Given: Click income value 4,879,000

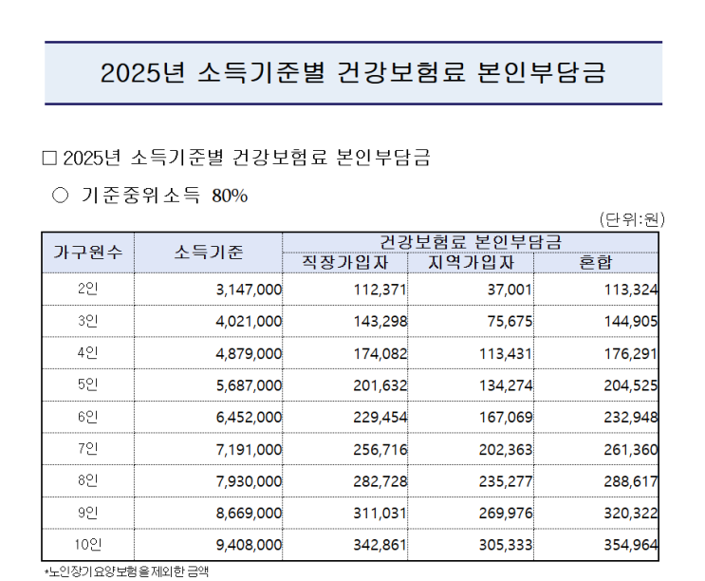Looking at the screenshot, I should (250, 353).
